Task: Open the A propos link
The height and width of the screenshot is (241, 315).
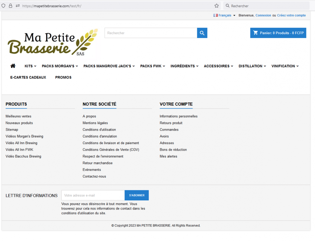Action: 89,116
